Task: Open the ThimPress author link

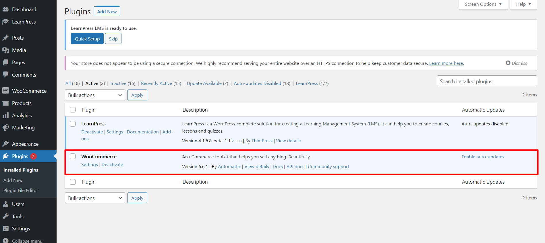Action: coord(262,141)
